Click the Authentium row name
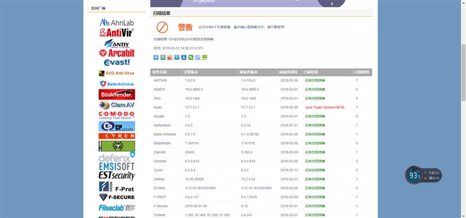Image resolution: width=466 pixels, height=218 pixels. pos(162,125)
